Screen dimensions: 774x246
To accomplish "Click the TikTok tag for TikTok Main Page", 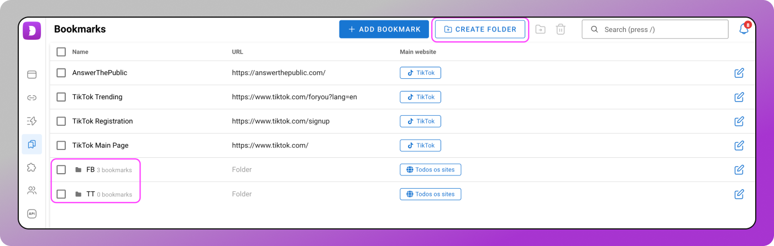I will (x=421, y=146).
